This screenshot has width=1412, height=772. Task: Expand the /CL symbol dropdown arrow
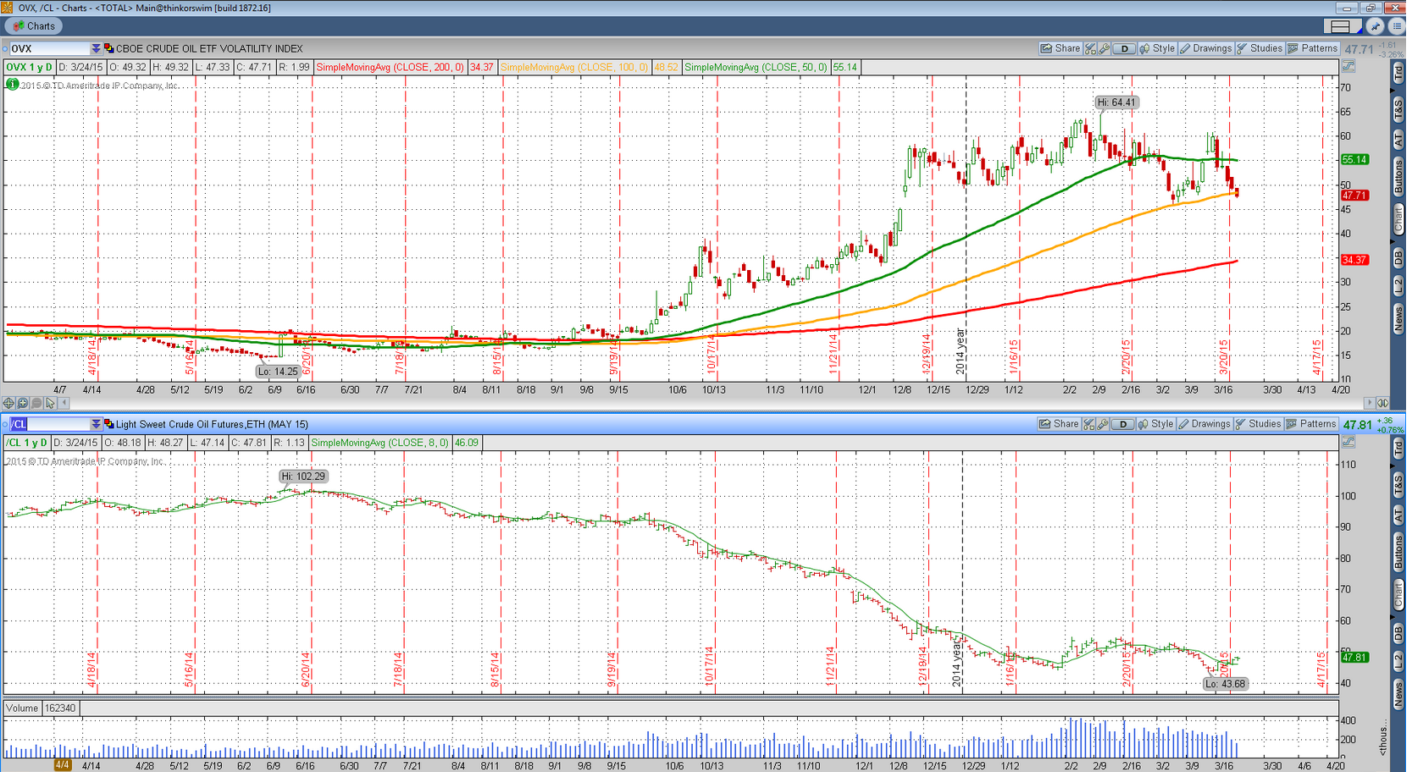pyautogui.click(x=96, y=424)
